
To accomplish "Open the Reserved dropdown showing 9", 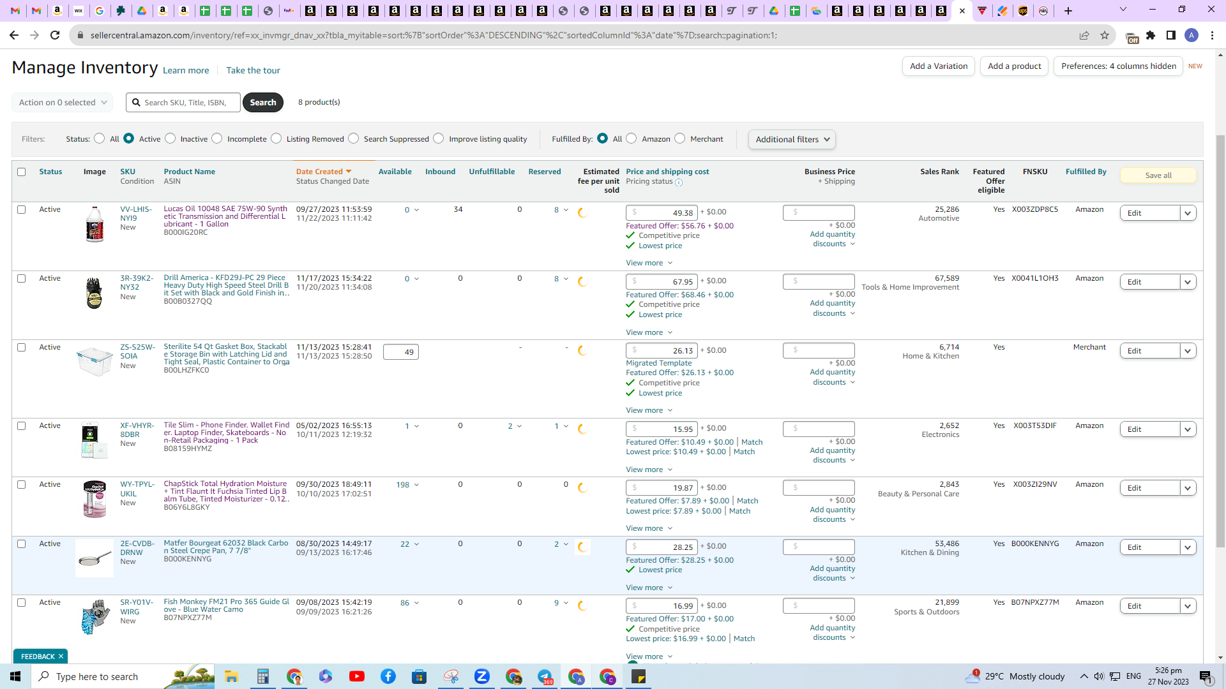I will (x=561, y=603).
